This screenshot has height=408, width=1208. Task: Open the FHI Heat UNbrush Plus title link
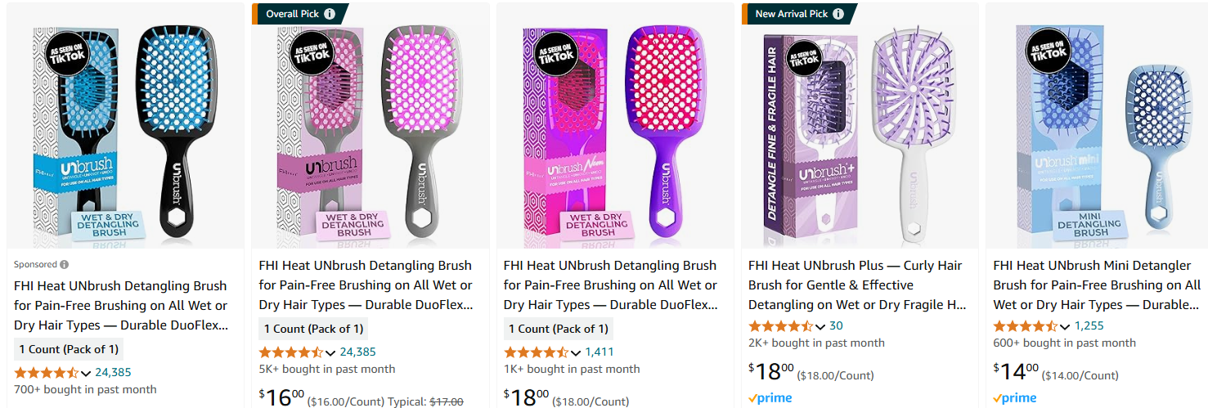[x=855, y=285]
